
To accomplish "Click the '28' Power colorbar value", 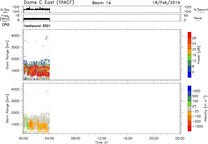I will click(194, 38).
